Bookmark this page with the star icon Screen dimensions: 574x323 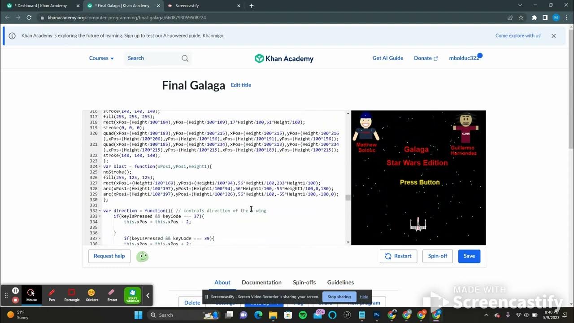point(521,17)
